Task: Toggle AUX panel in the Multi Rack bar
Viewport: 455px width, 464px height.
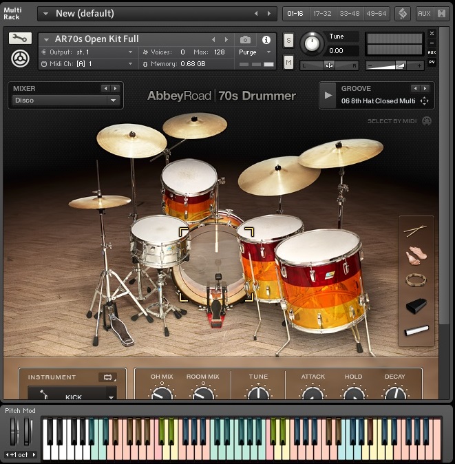Action: click(423, 13)
